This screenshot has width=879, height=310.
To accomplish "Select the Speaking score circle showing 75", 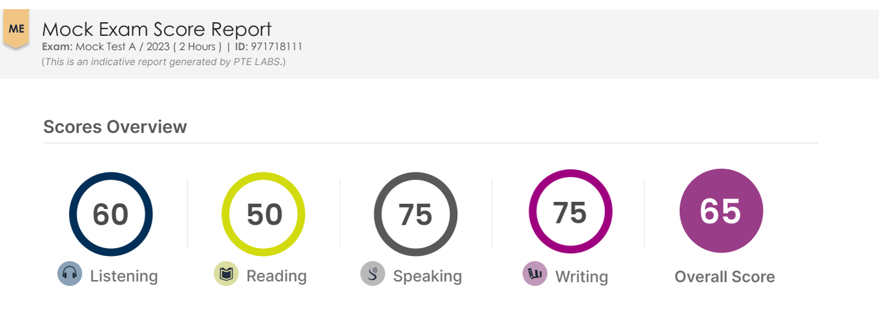I will (x=415, y=214).
